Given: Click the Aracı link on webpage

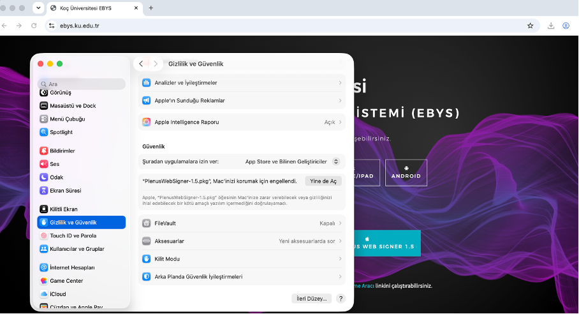Looking at the screenshot, I should (364, 286).
